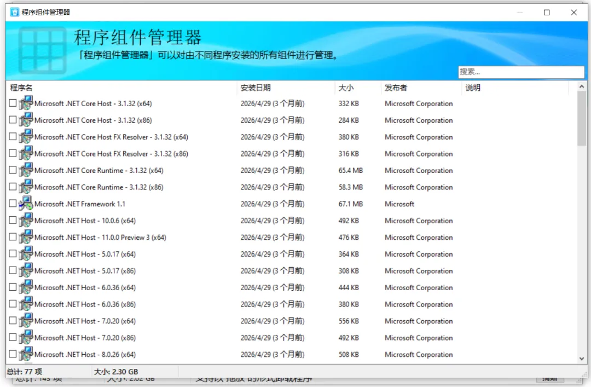
Task: Tick checkbox of Host FX Resolver 3.1.32 (x86)
Action: (13, 153)
